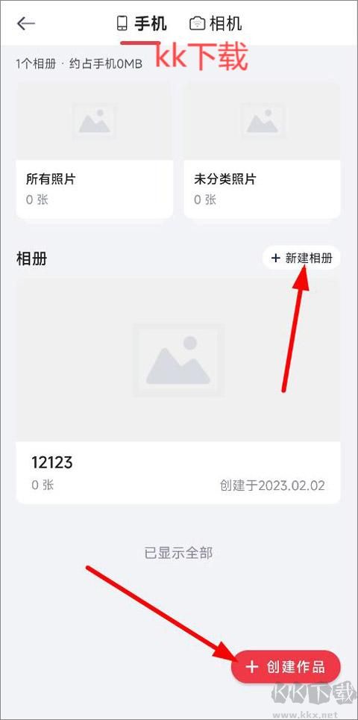Tap the plus icon in 新建相册

(x=275, y=258)
